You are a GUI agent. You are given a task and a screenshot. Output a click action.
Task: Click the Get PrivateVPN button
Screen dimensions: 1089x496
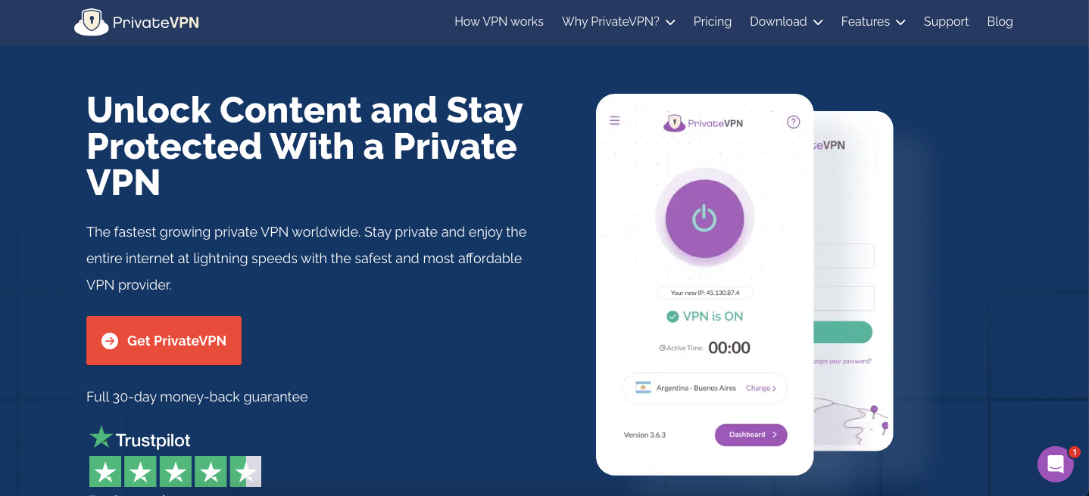tap(164, 341)
